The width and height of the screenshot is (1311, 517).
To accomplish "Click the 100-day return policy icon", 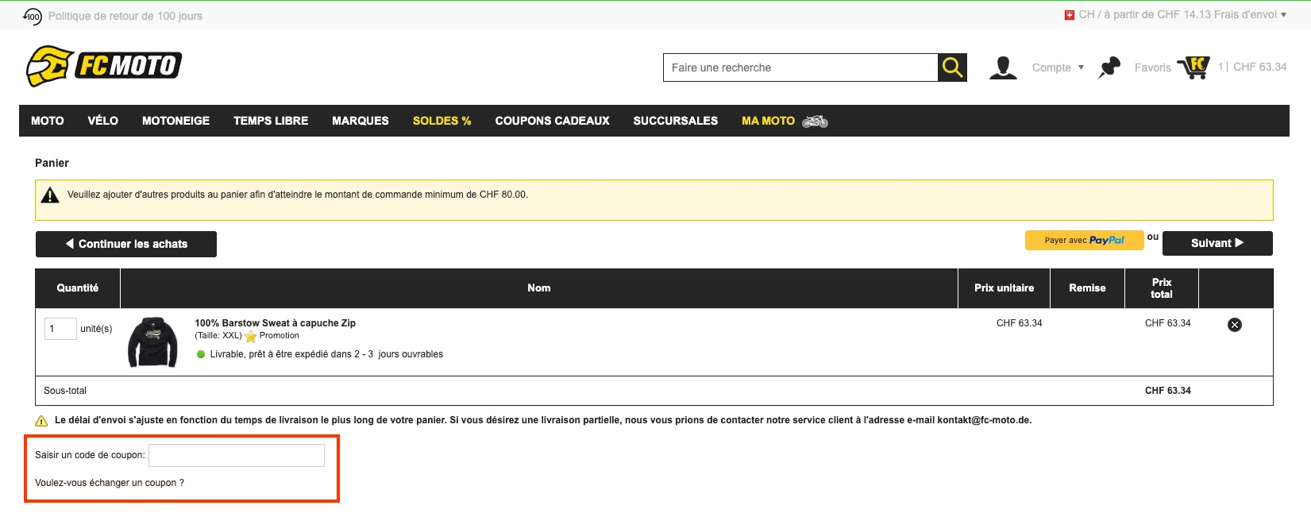I will [32, 16].
